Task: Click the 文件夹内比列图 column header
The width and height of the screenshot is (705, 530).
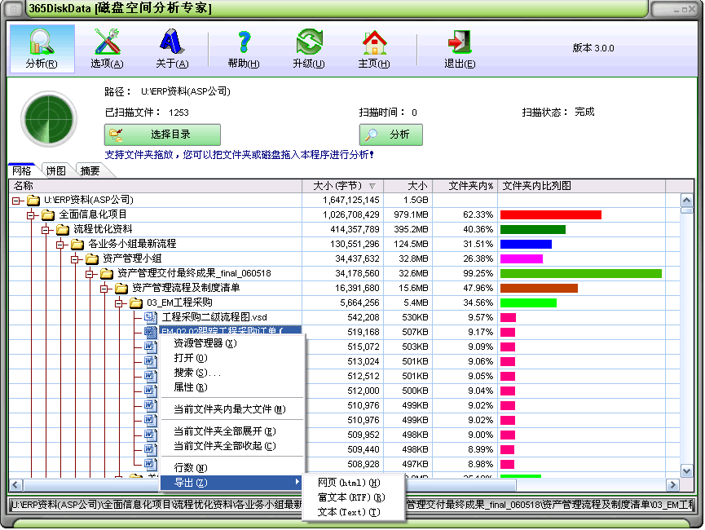Action: pyautogui.click(x=581, y=186)
